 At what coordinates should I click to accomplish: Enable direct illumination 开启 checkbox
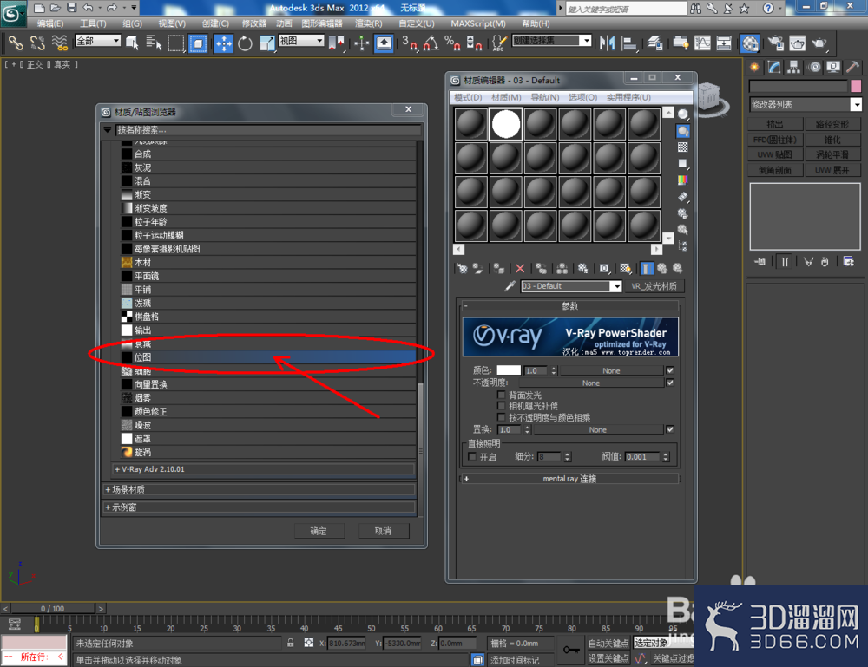point(472,457)
